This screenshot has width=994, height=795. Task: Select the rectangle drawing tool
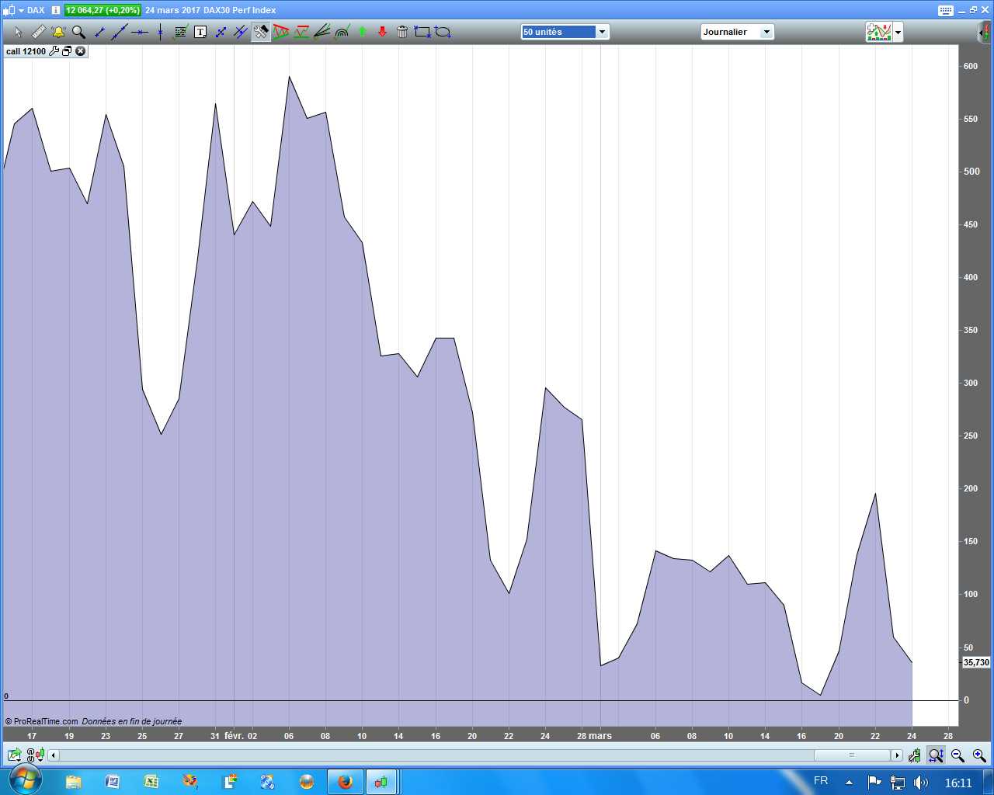pyautogui.click(x=422, y=32)
